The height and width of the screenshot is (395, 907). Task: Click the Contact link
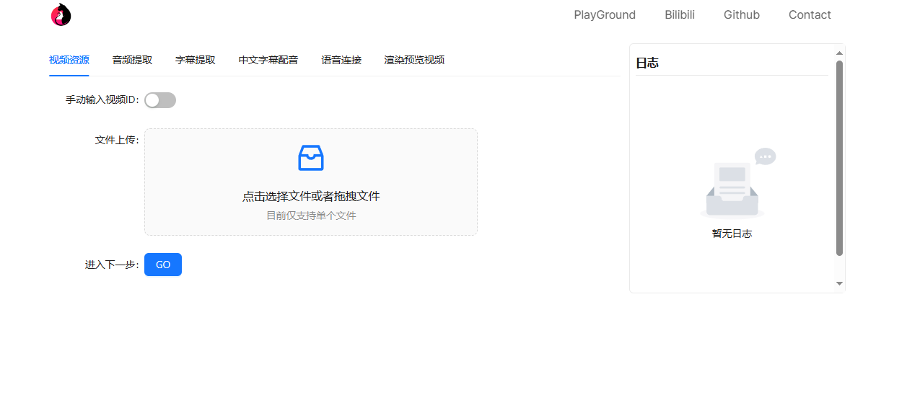tap(810, 14)
